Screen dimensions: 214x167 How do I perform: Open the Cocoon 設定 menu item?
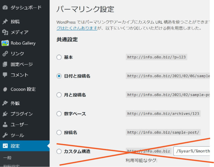[23, 89]
